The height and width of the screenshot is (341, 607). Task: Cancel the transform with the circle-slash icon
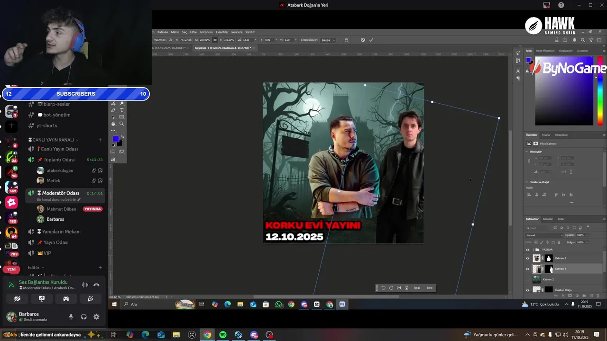(x=363, y=40)
